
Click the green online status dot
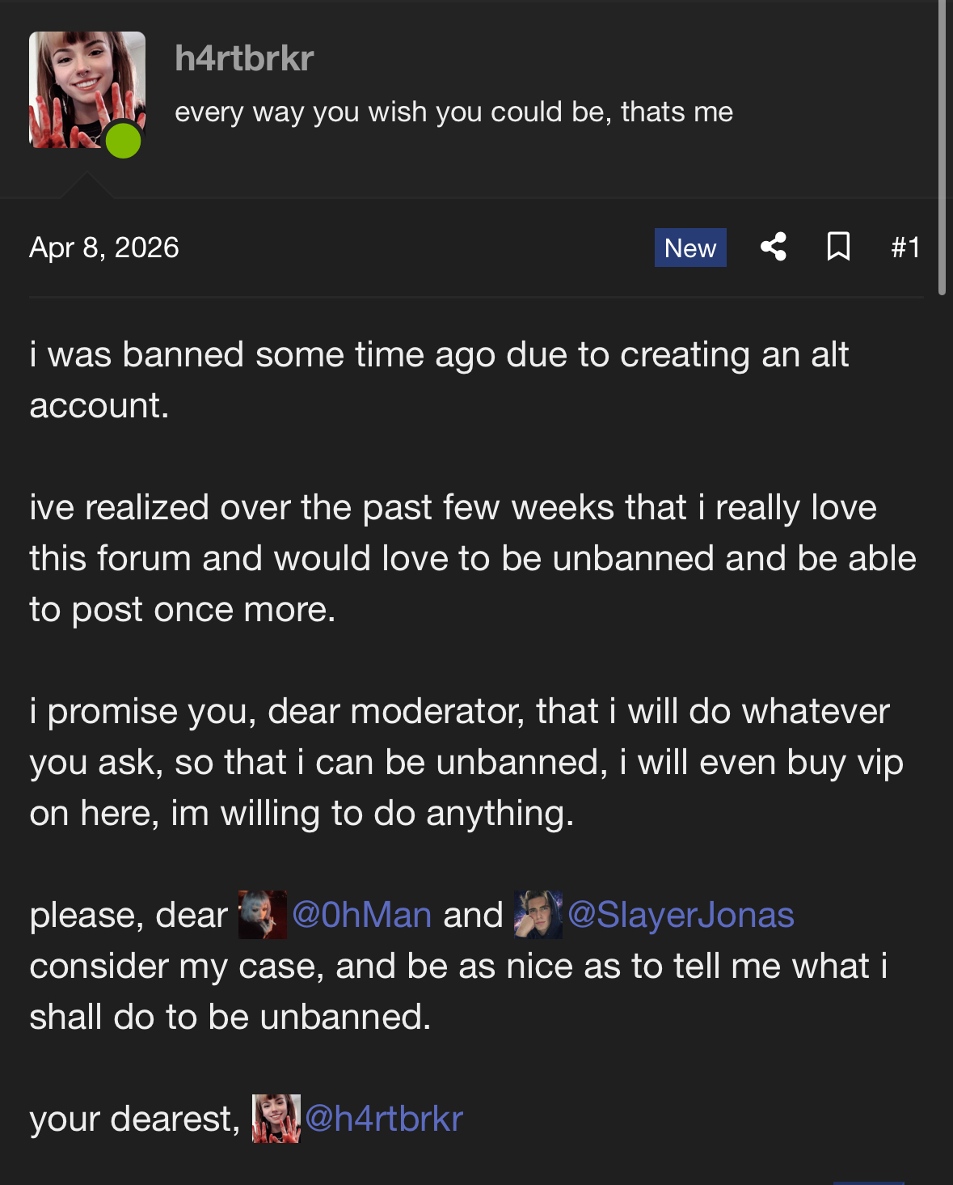point(124,142)
